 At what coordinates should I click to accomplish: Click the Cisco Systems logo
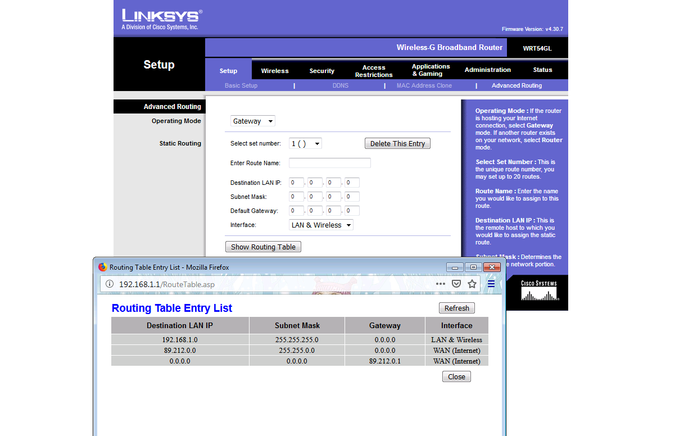pyautogui.click(x=539, y=291)
